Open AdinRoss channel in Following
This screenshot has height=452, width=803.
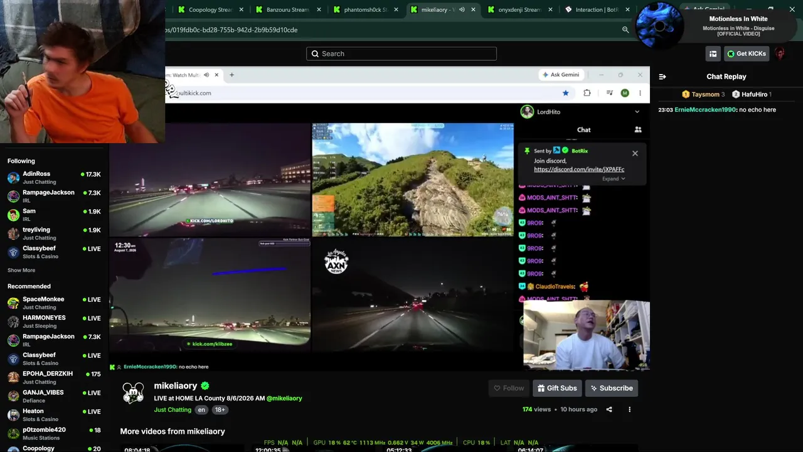click(55, 178)
